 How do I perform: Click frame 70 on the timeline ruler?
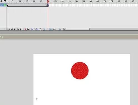pyautogui.click(x=105, y=1)
